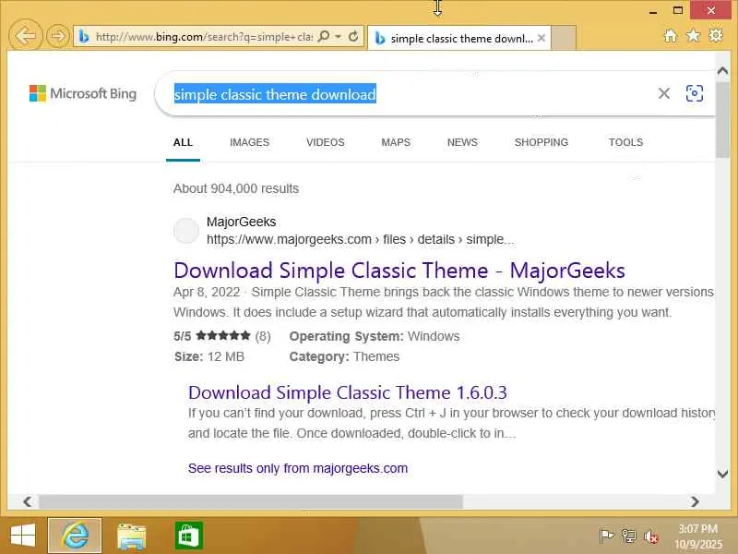The height and width of the screenshot is (554, 738).
Task: Click 'Operating System: Windows' text
Action: click(375, 336)
